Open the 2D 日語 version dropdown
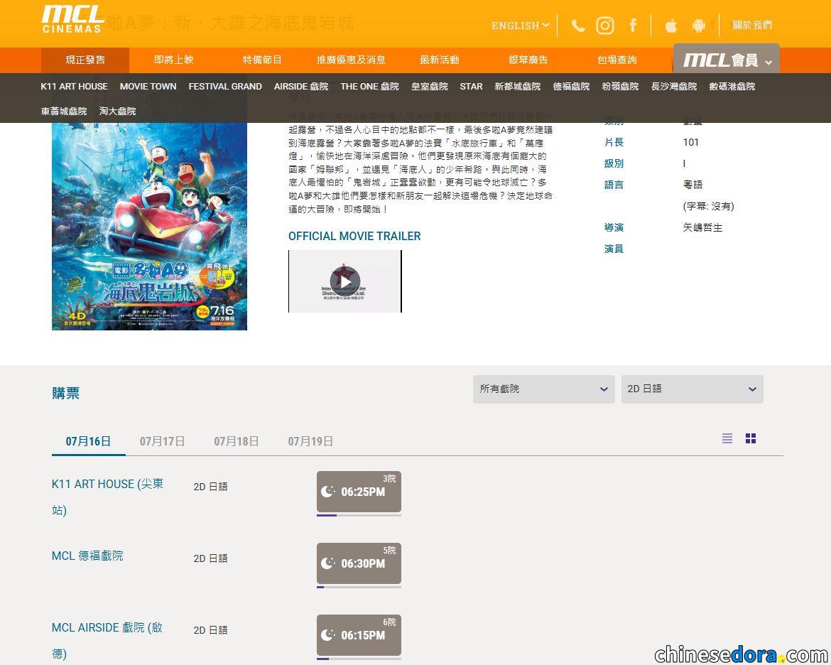 tap(692, 389)
